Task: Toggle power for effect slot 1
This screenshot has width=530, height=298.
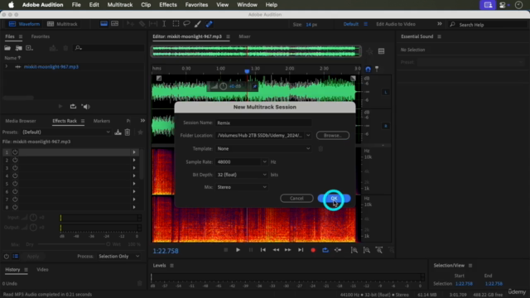Action: pos(15,152)
